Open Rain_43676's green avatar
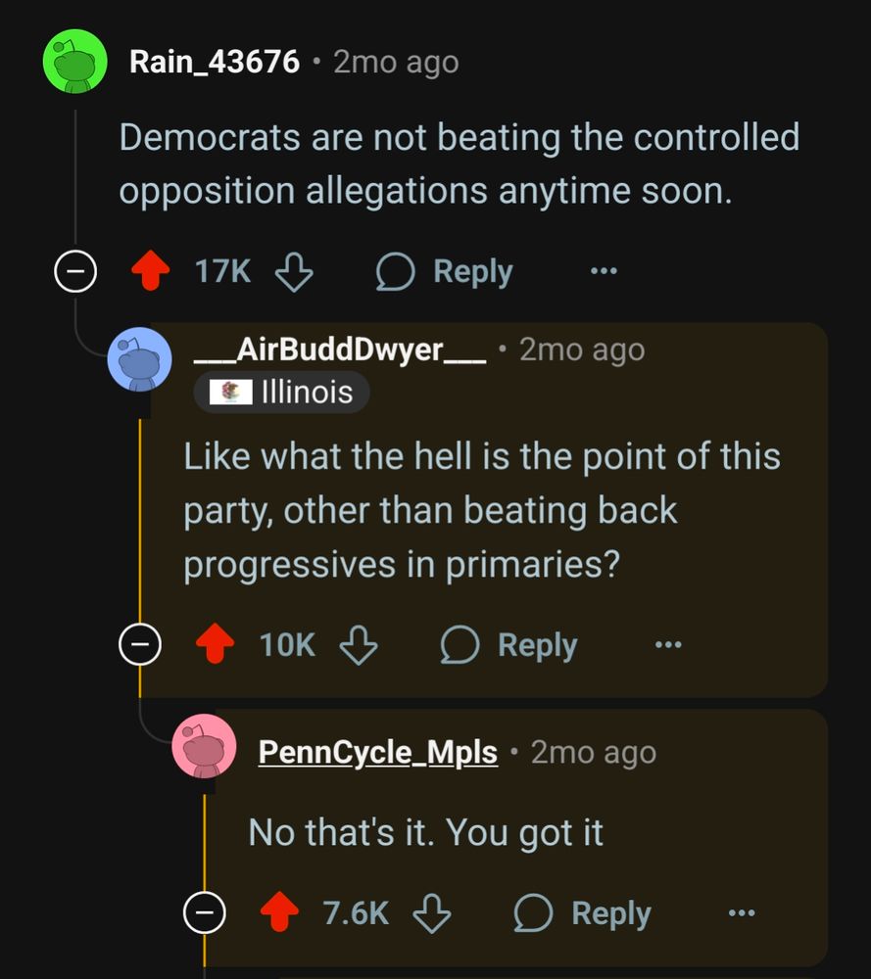This screenshot has width=871, height=979. pos(75,61)
